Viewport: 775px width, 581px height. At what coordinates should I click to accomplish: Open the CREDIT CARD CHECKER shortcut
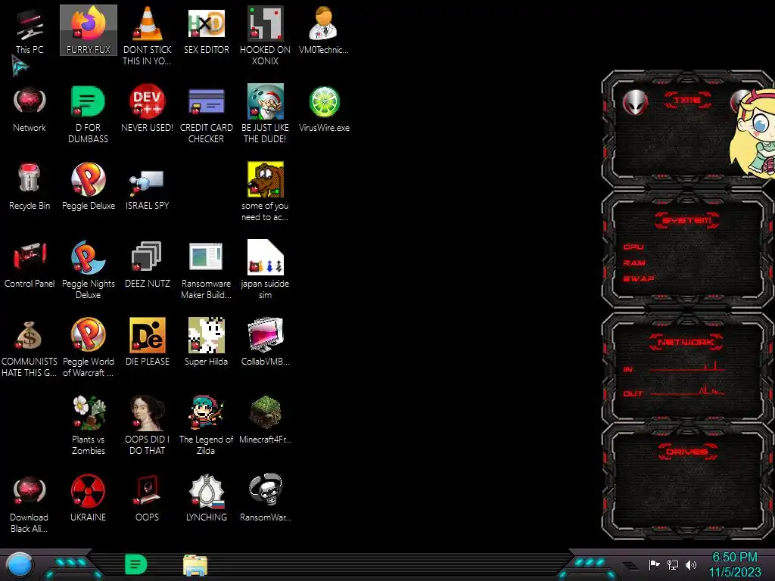(x=206, y=114)
